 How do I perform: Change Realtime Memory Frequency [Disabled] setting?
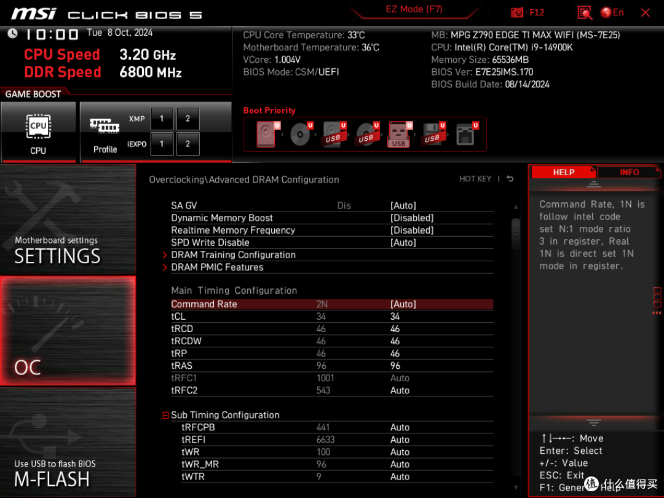click(411, 231)
